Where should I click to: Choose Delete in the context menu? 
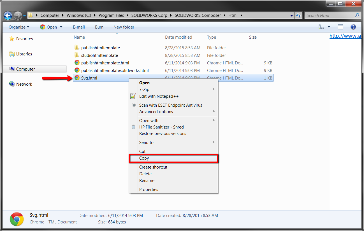(x=173, y=174)
